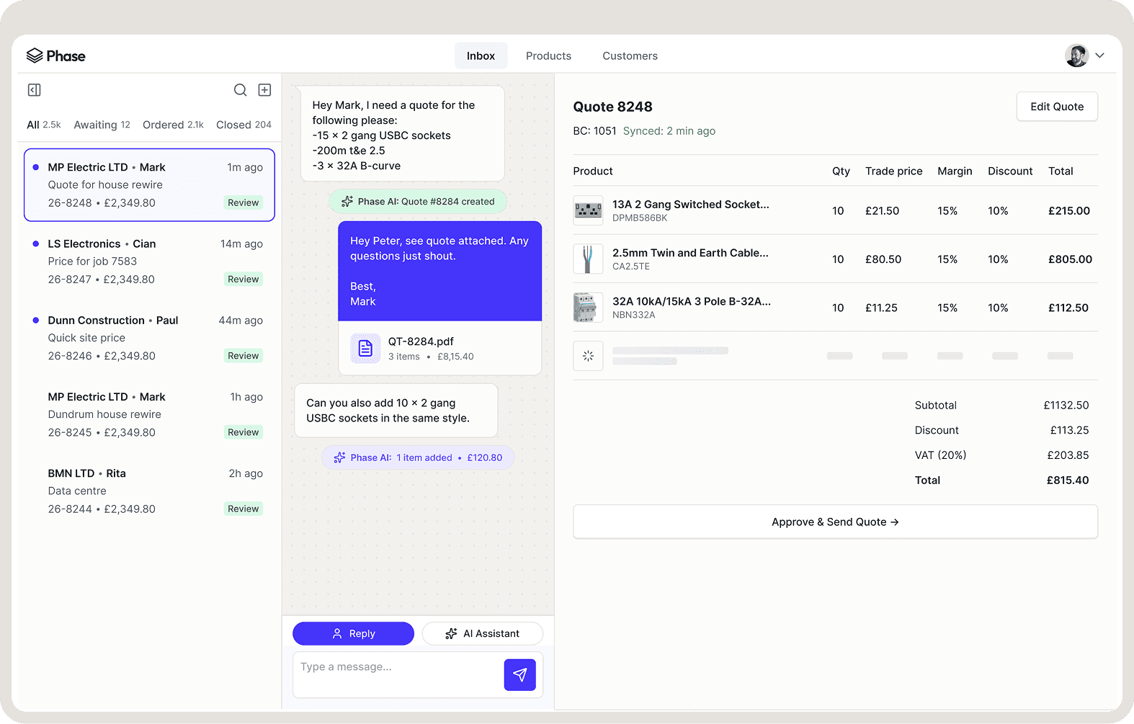Click Total £815.40 value
Screen dimensions: 1134x724
tap(1068, 481)
